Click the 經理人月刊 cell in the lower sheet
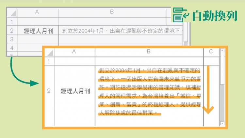This screenshot has width=245, height=138. [x=74, y=91]
